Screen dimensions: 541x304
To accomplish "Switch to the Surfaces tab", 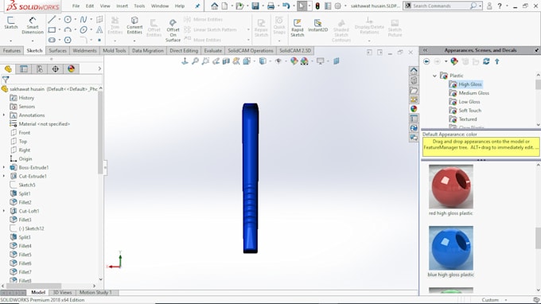I will pyautogui.click(x=57, y=51).
